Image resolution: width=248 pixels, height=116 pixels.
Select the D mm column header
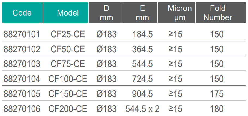pyautogui.click(x=106, y=13)
